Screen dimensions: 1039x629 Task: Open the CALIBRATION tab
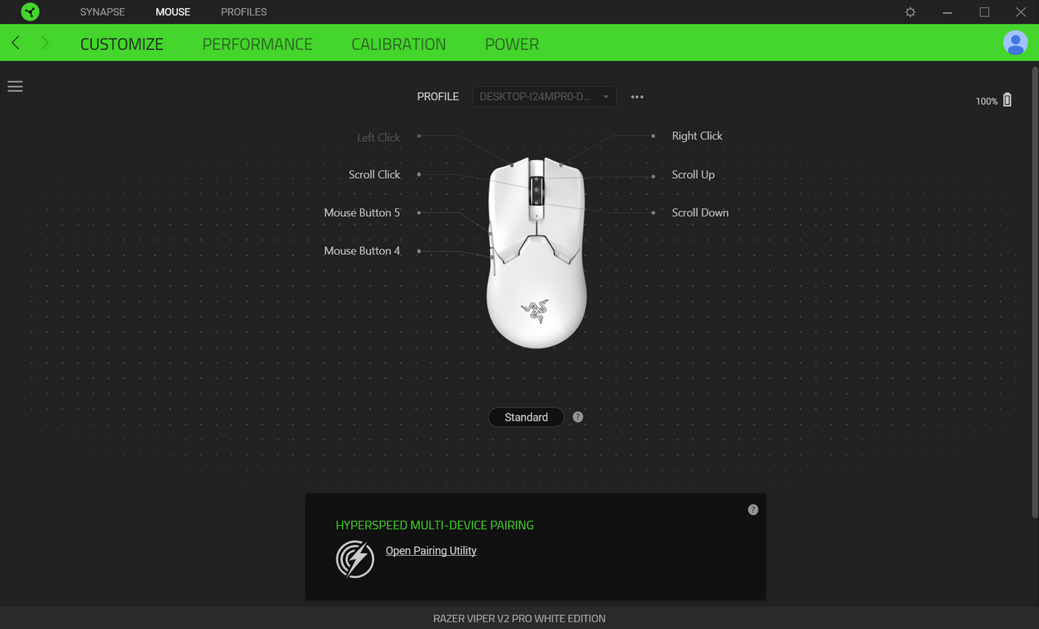pos(399,44)
